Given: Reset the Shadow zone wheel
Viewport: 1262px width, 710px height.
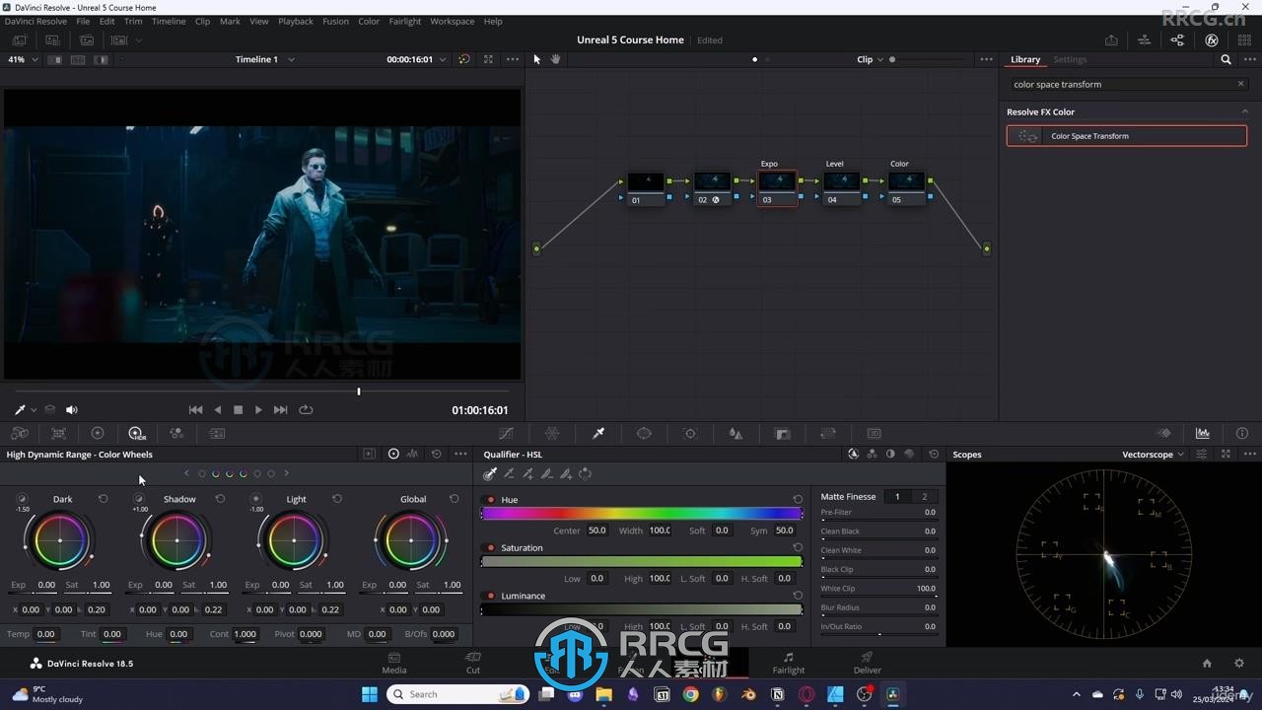Looking at the screenshot, I should [x=220, y=499].
